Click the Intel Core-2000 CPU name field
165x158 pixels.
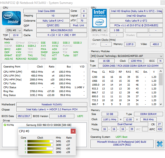click(46, 11)
